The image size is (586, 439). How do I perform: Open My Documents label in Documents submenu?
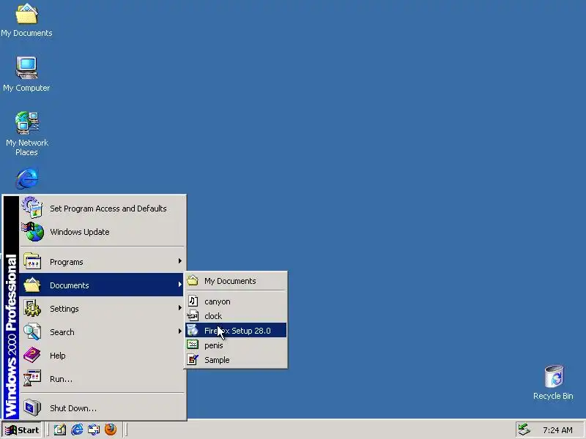[x=230, y=281]
